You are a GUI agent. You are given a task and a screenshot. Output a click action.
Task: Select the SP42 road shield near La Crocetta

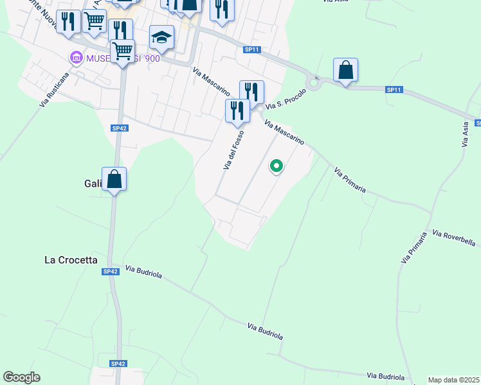click(x=111, y=271)
